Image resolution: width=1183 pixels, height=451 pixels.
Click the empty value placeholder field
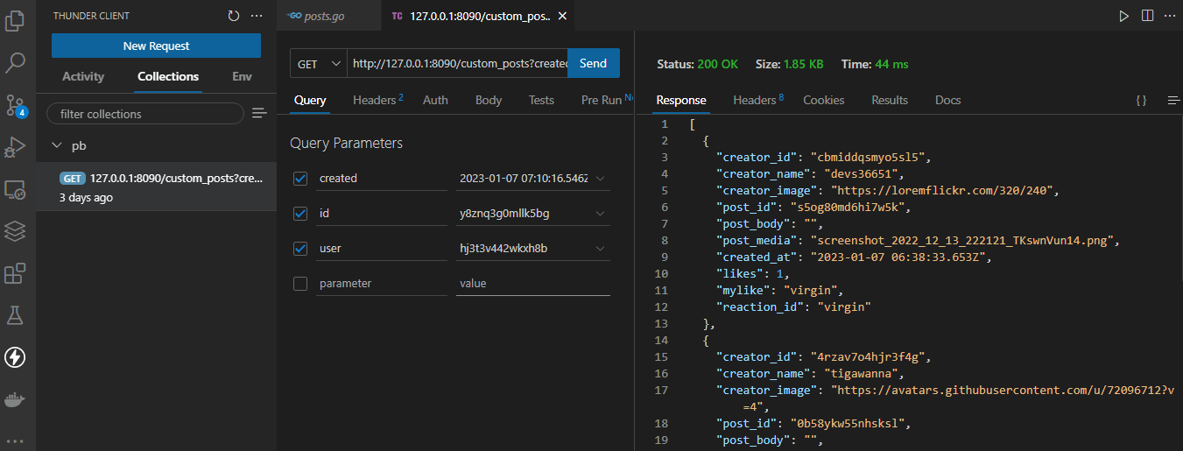[533, 284]
